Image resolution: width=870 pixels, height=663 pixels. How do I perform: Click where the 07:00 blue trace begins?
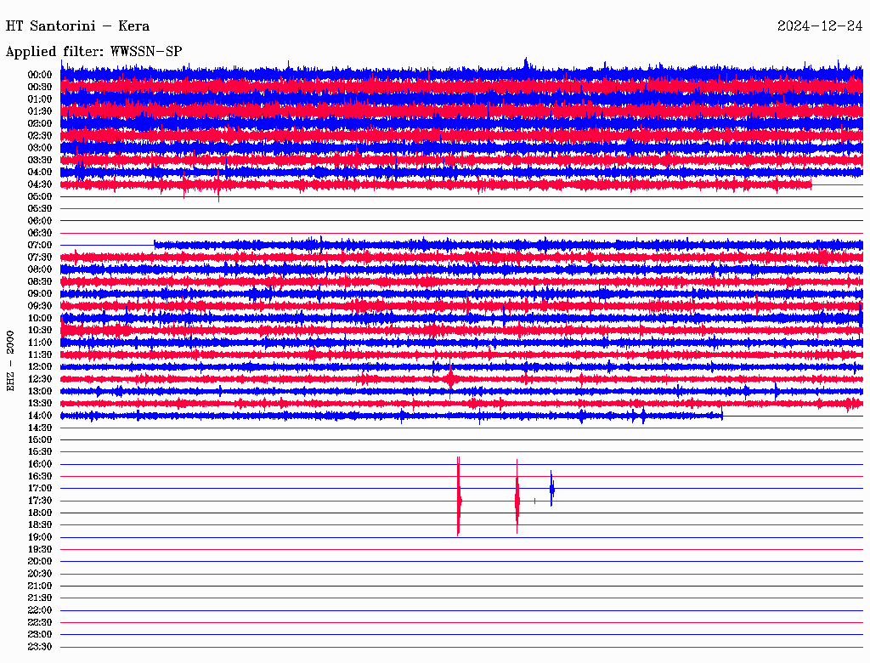(155, 245)
